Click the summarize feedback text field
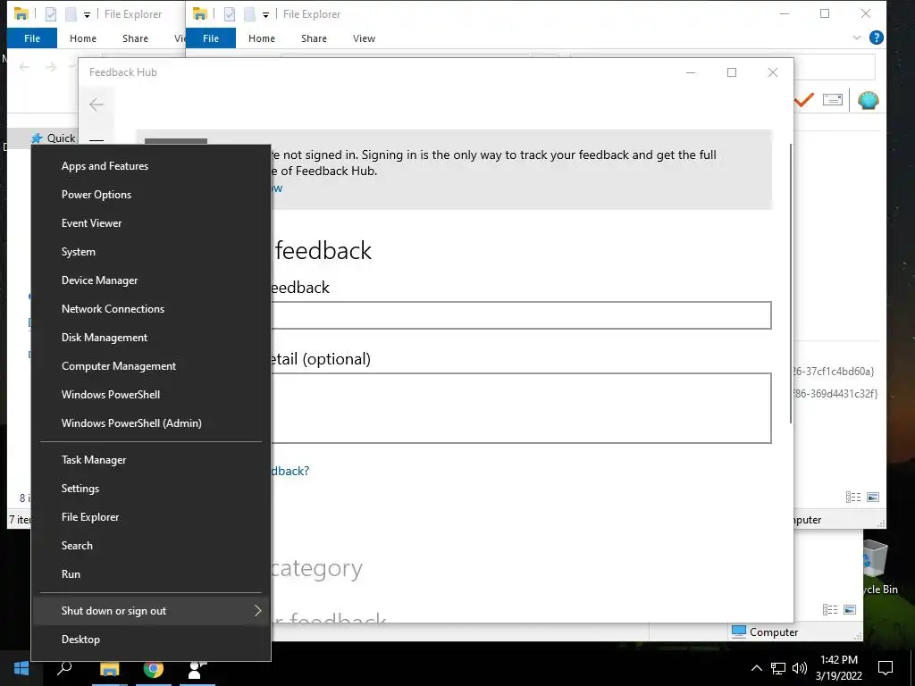915x686 pixels. tap(521, 315)
